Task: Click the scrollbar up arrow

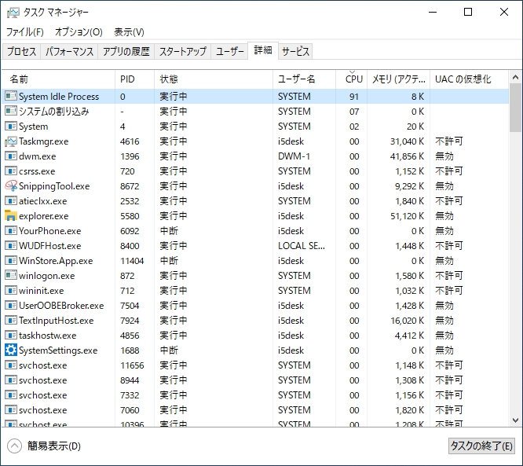Action: 515,78
